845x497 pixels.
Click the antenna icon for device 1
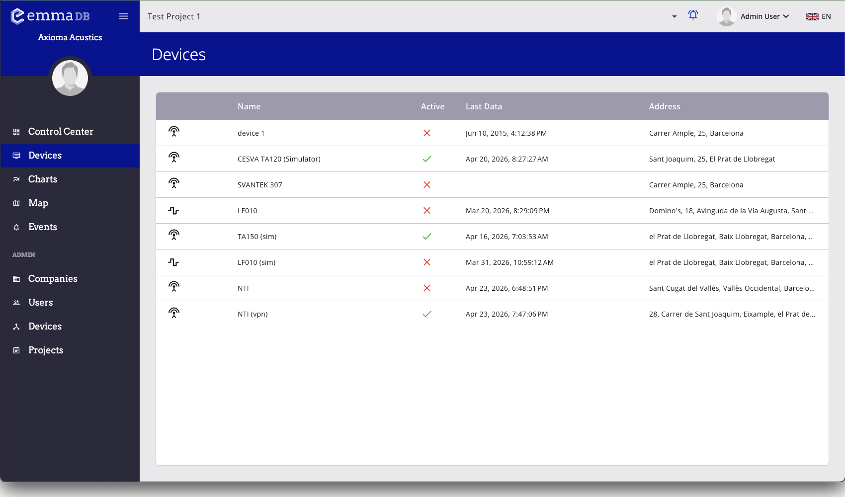(x=173, y=132)
